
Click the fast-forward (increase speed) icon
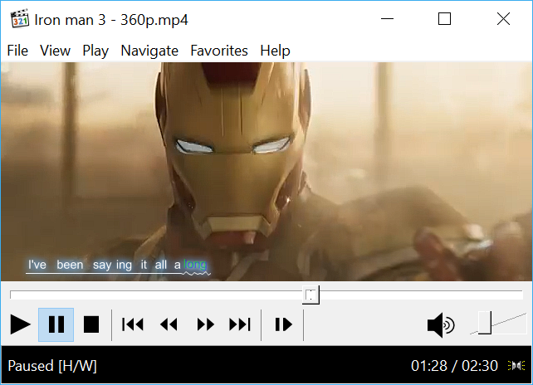[205, 324]
